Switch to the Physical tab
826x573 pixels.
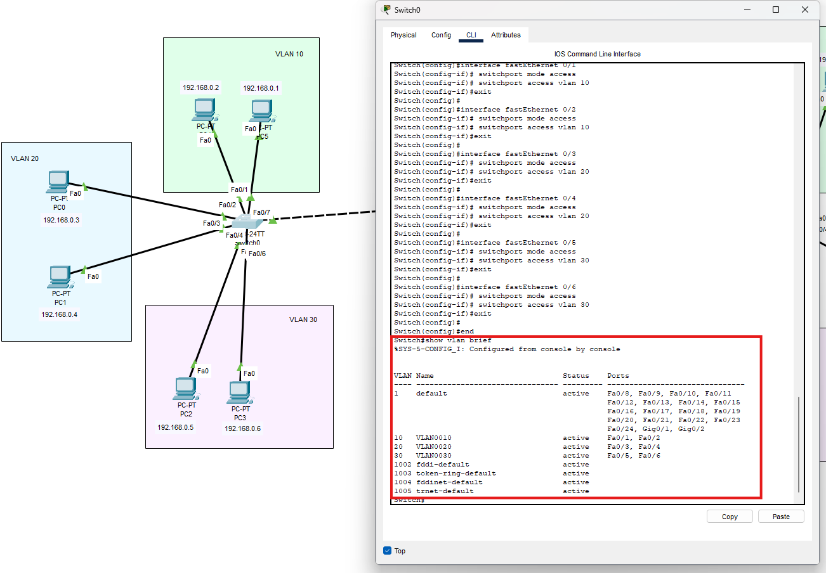403,35
